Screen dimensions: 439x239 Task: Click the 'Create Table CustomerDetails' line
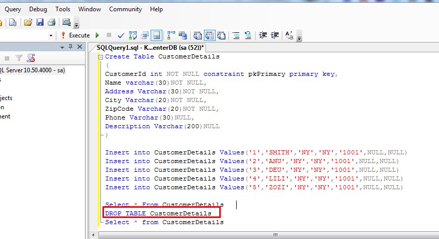[x=162, y=56]
